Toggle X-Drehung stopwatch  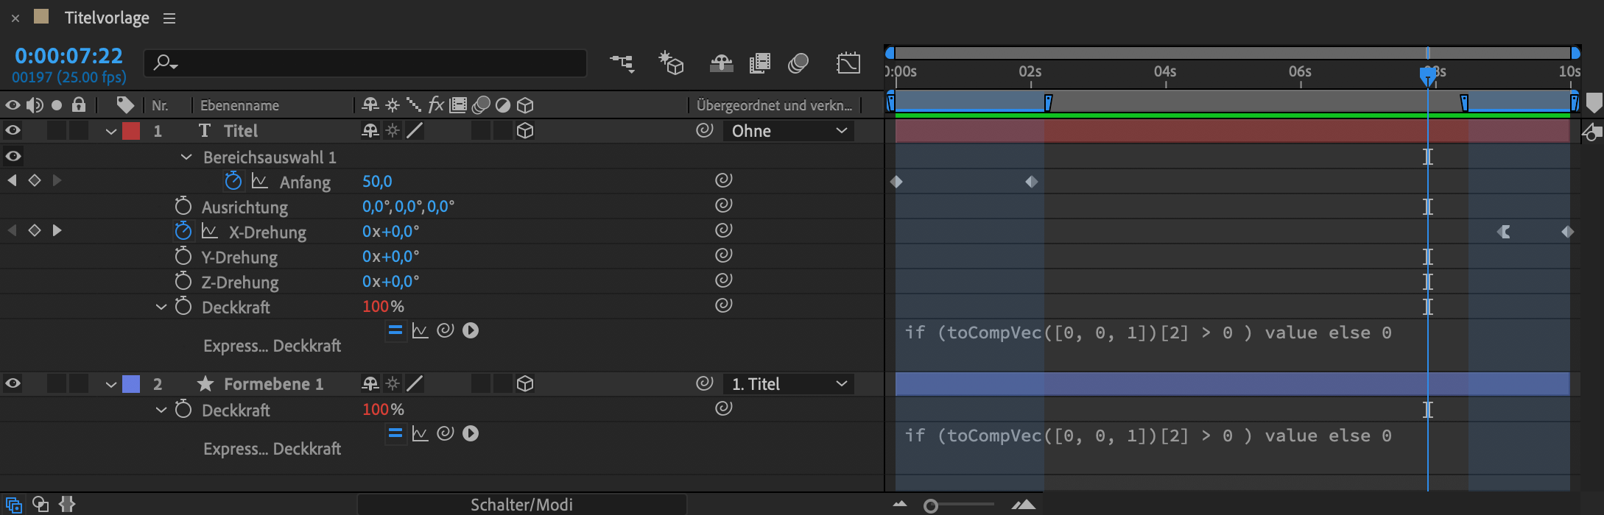183,231
